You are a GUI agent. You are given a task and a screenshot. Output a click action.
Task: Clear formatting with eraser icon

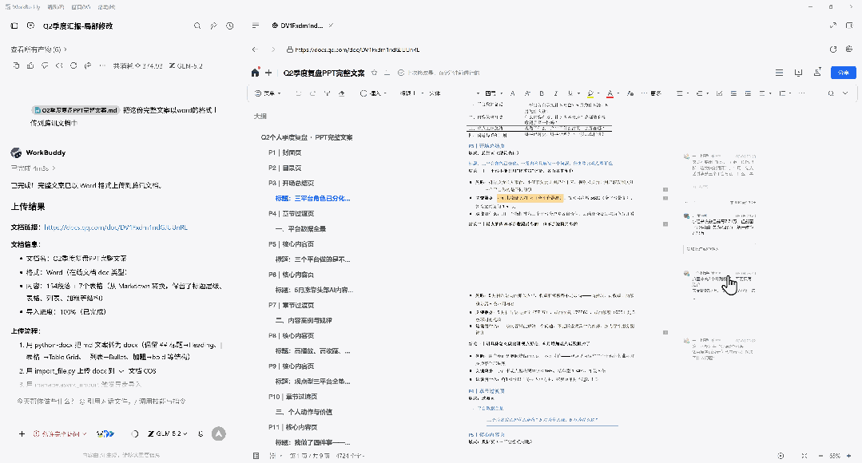tap(341, 93)
